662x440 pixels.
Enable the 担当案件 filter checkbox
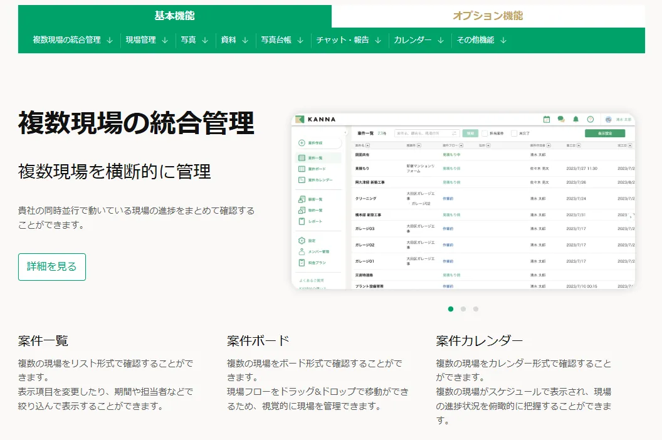point(485,133)
